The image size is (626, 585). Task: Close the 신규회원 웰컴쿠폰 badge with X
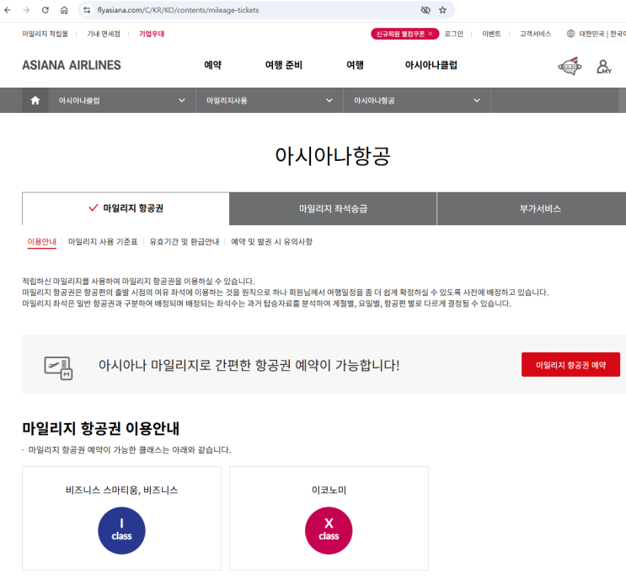pyautogui.click(x=431, y=34)
